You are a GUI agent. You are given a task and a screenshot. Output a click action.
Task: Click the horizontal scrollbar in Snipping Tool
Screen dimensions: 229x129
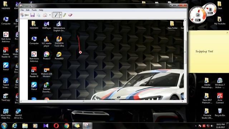83,101
